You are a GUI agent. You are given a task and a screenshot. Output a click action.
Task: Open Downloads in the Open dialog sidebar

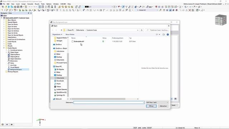60,81
